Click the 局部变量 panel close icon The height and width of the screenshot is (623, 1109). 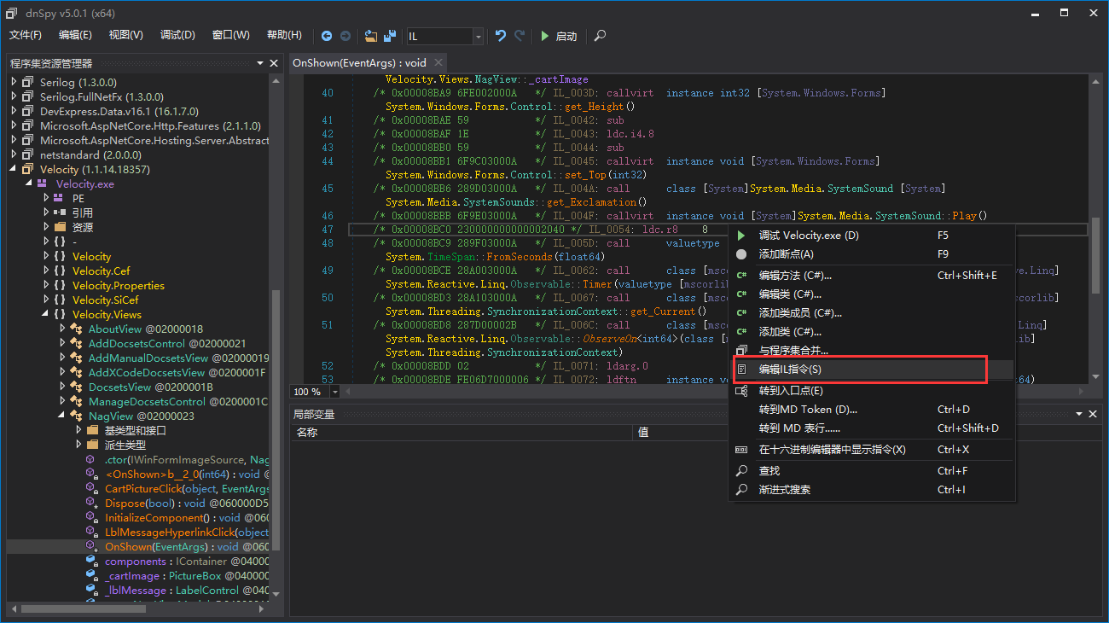1092,414
